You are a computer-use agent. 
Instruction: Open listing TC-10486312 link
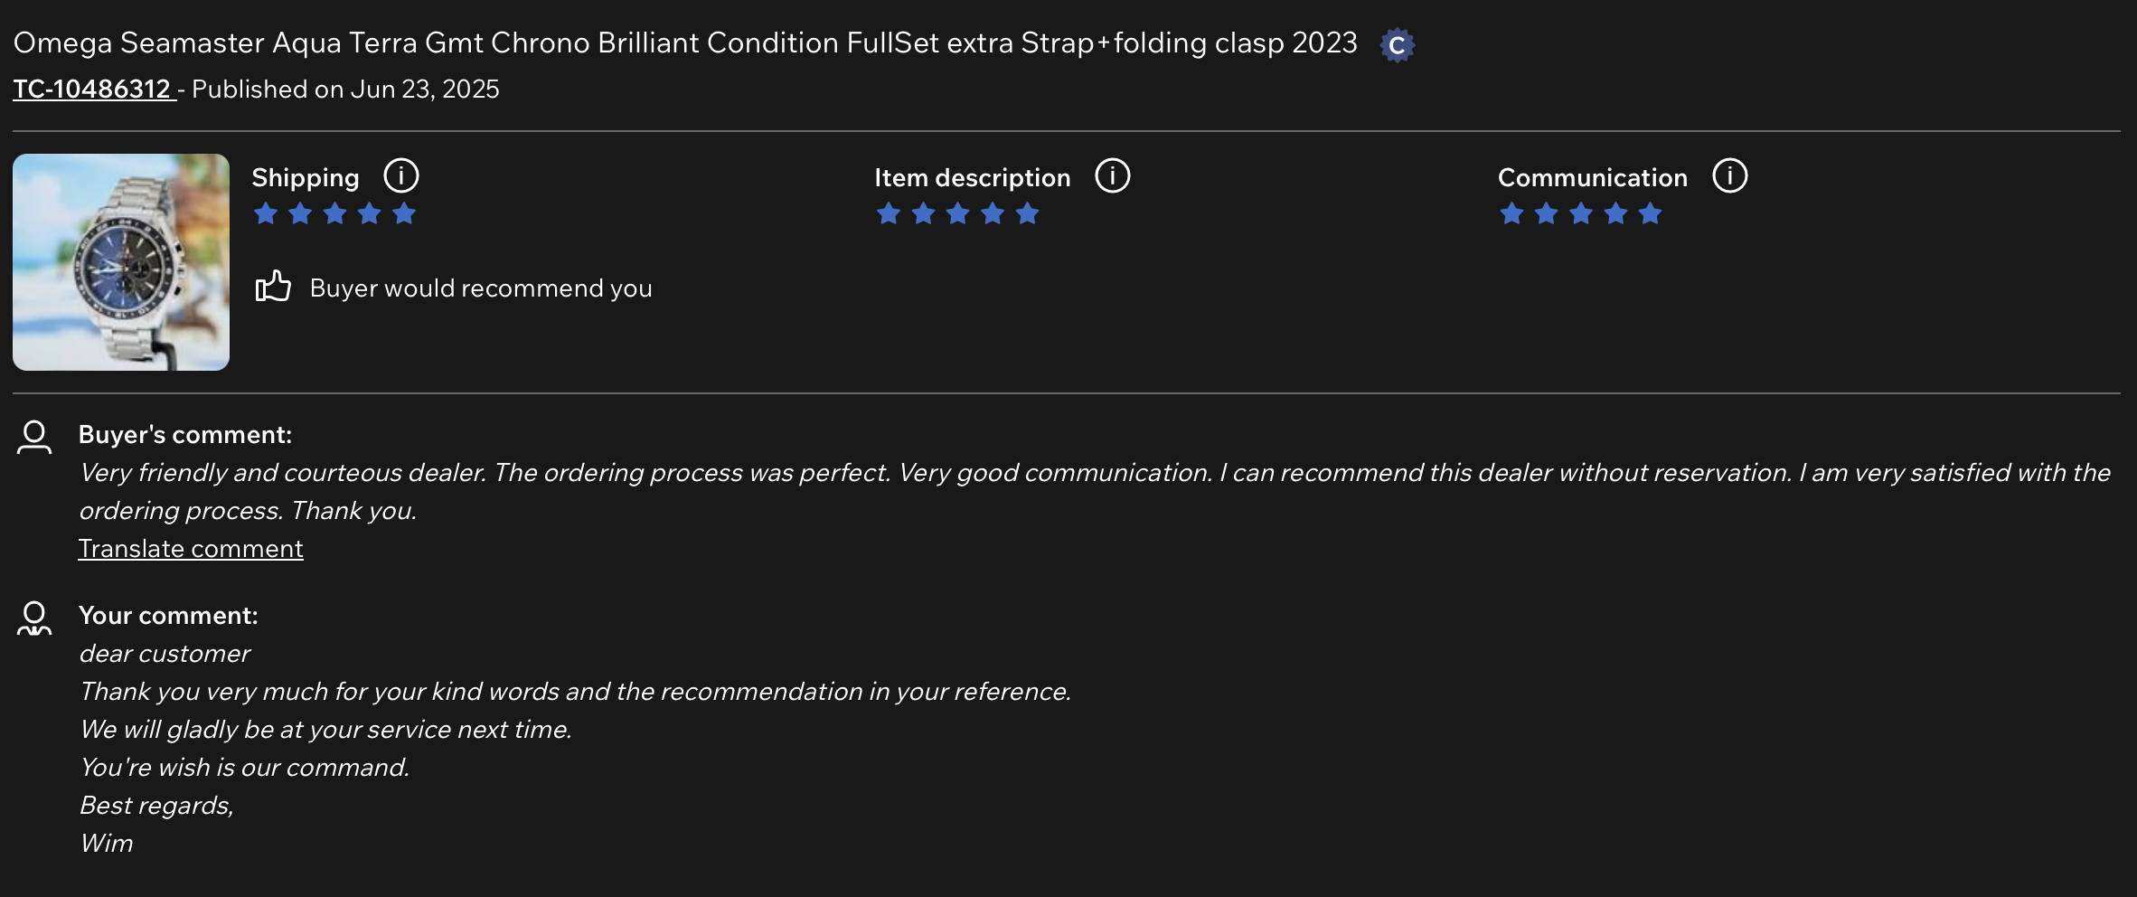click(x=93, y=90)
